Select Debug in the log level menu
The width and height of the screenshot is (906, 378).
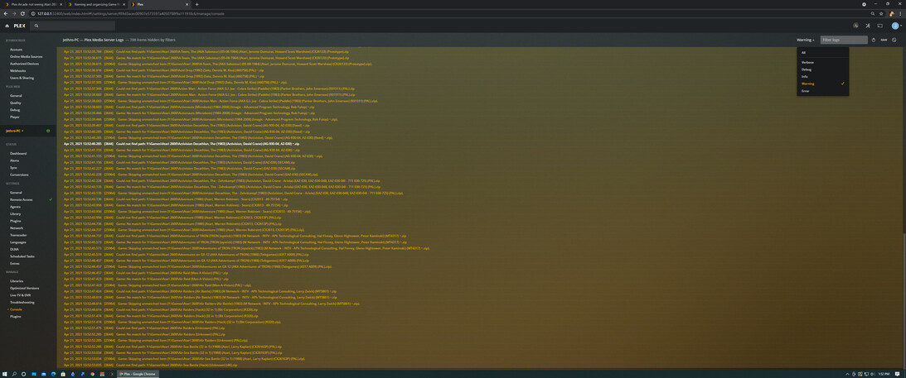pos(823,69)
